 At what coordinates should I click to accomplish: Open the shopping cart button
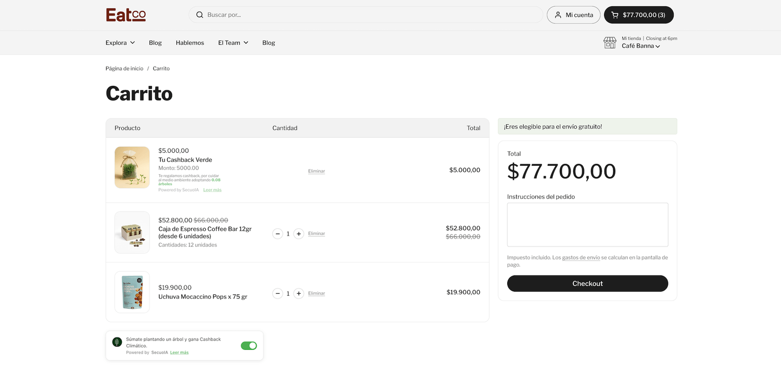coord(638,15)
